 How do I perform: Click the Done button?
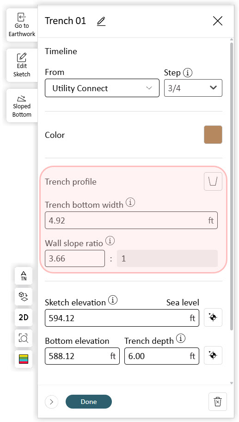click(89, 402)
